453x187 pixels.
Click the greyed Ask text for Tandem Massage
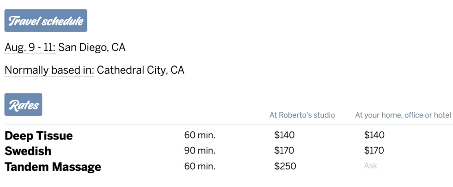[x=371, y=166]
